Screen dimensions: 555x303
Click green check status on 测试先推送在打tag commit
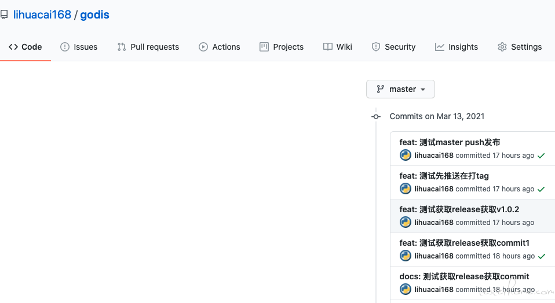pyautogui.click(x=541, y=189)
